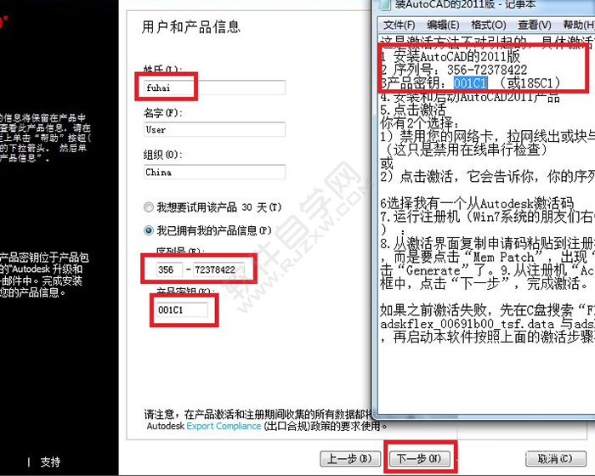This screenshot has width=595, height=476.
Task: Click the surname field containing fuhai
Action: [x=214, y=88]
